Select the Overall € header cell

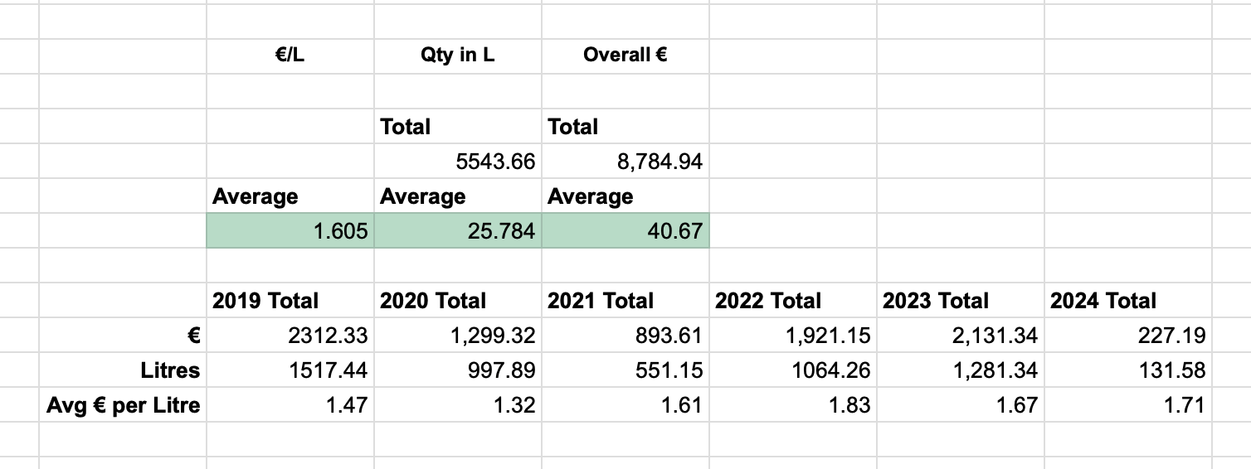[625, 56]
